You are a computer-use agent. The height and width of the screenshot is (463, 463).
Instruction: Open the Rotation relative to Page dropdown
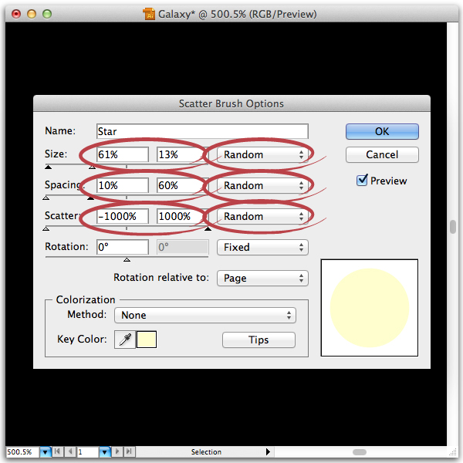tap(262, 278)
